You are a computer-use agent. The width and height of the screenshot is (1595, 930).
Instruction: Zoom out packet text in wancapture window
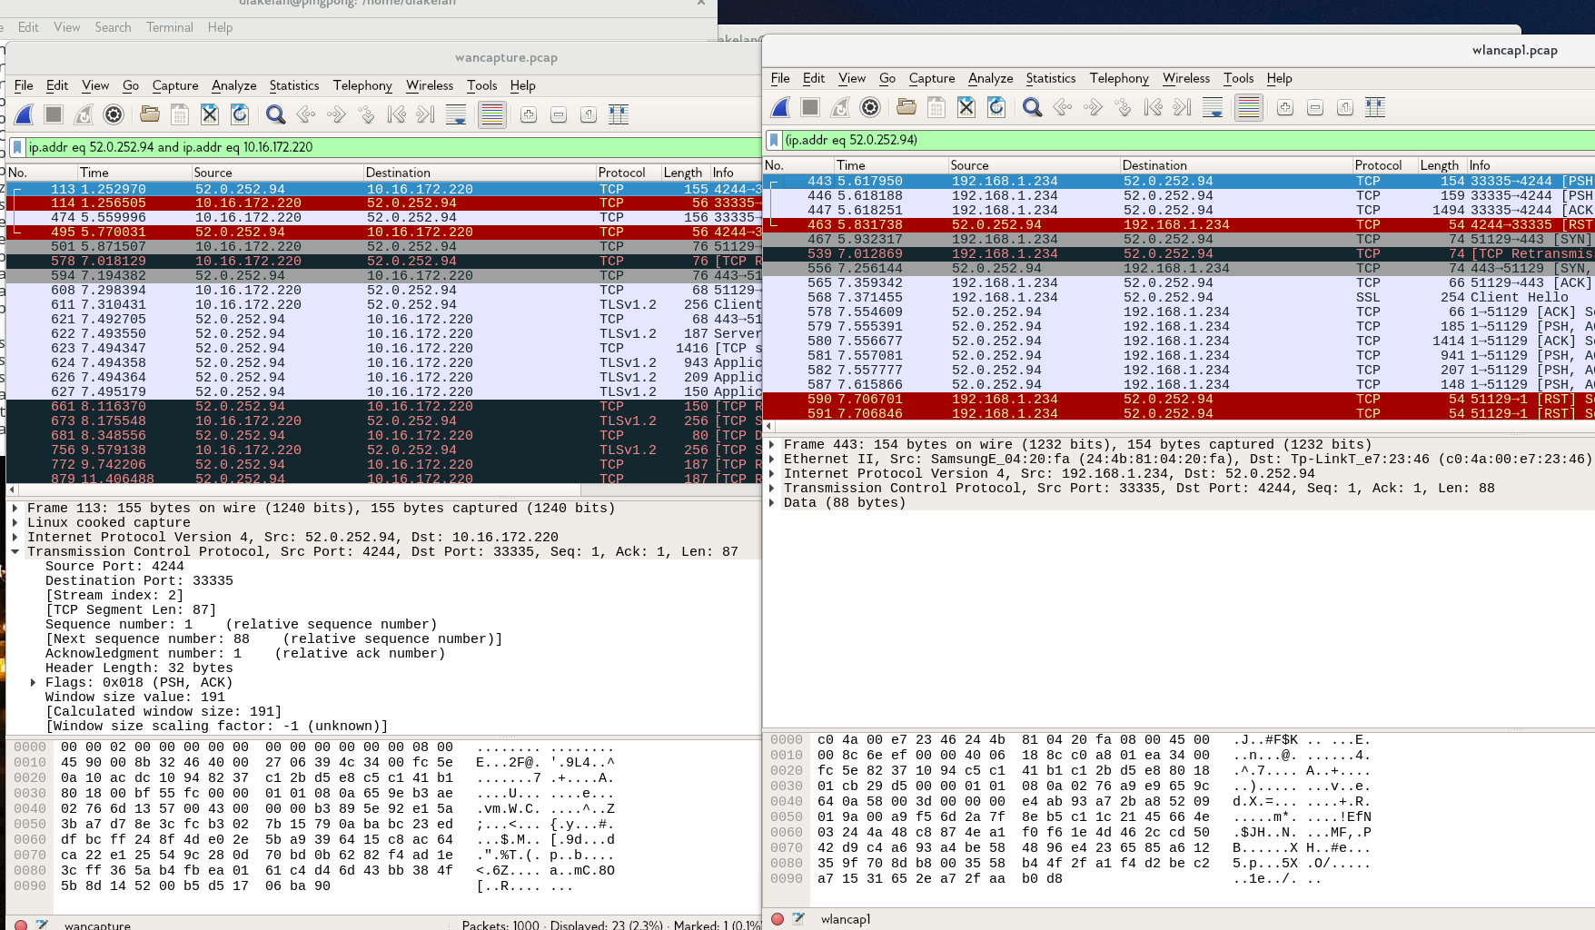coord(559,114)
